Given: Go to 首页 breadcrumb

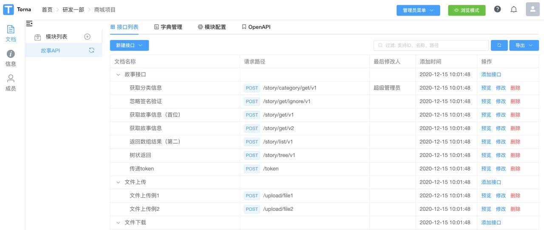Looking at the screenshot, I should 47,9.
